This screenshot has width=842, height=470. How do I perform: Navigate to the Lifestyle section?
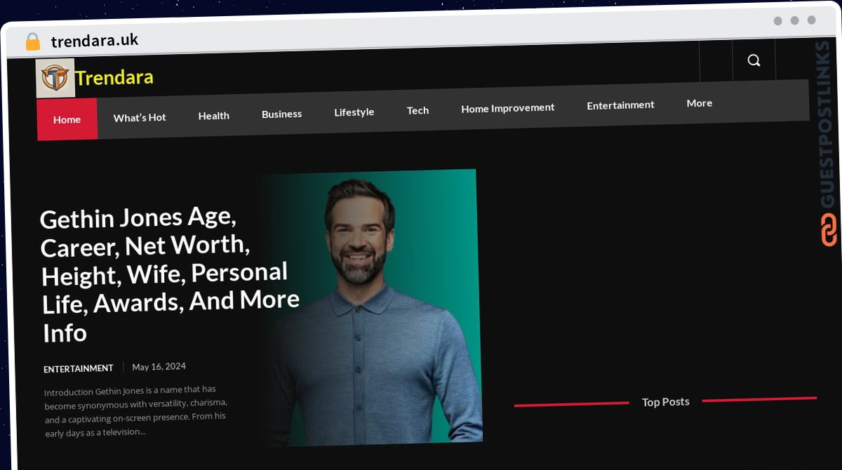coord(354,112)
